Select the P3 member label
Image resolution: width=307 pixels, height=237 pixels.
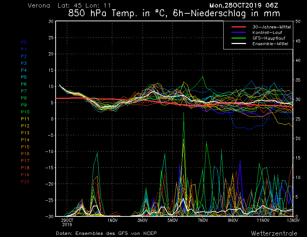click(24, 63)
